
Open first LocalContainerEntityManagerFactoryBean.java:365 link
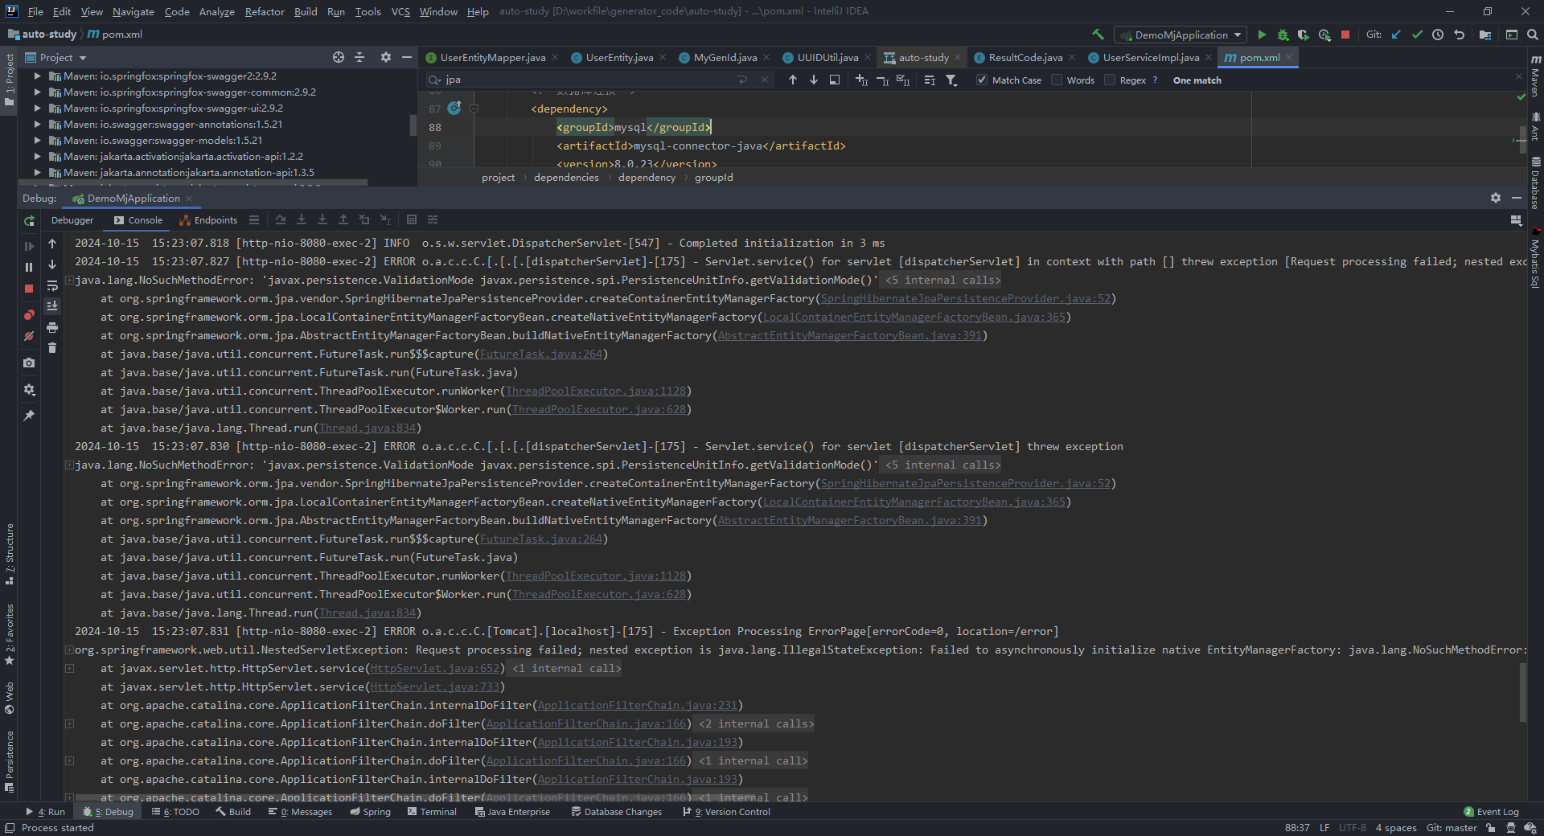pyautogui.click(x=914, y=317)
